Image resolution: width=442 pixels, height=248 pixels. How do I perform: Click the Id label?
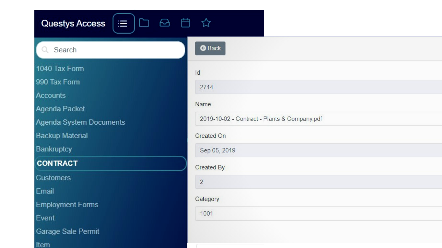198,73
